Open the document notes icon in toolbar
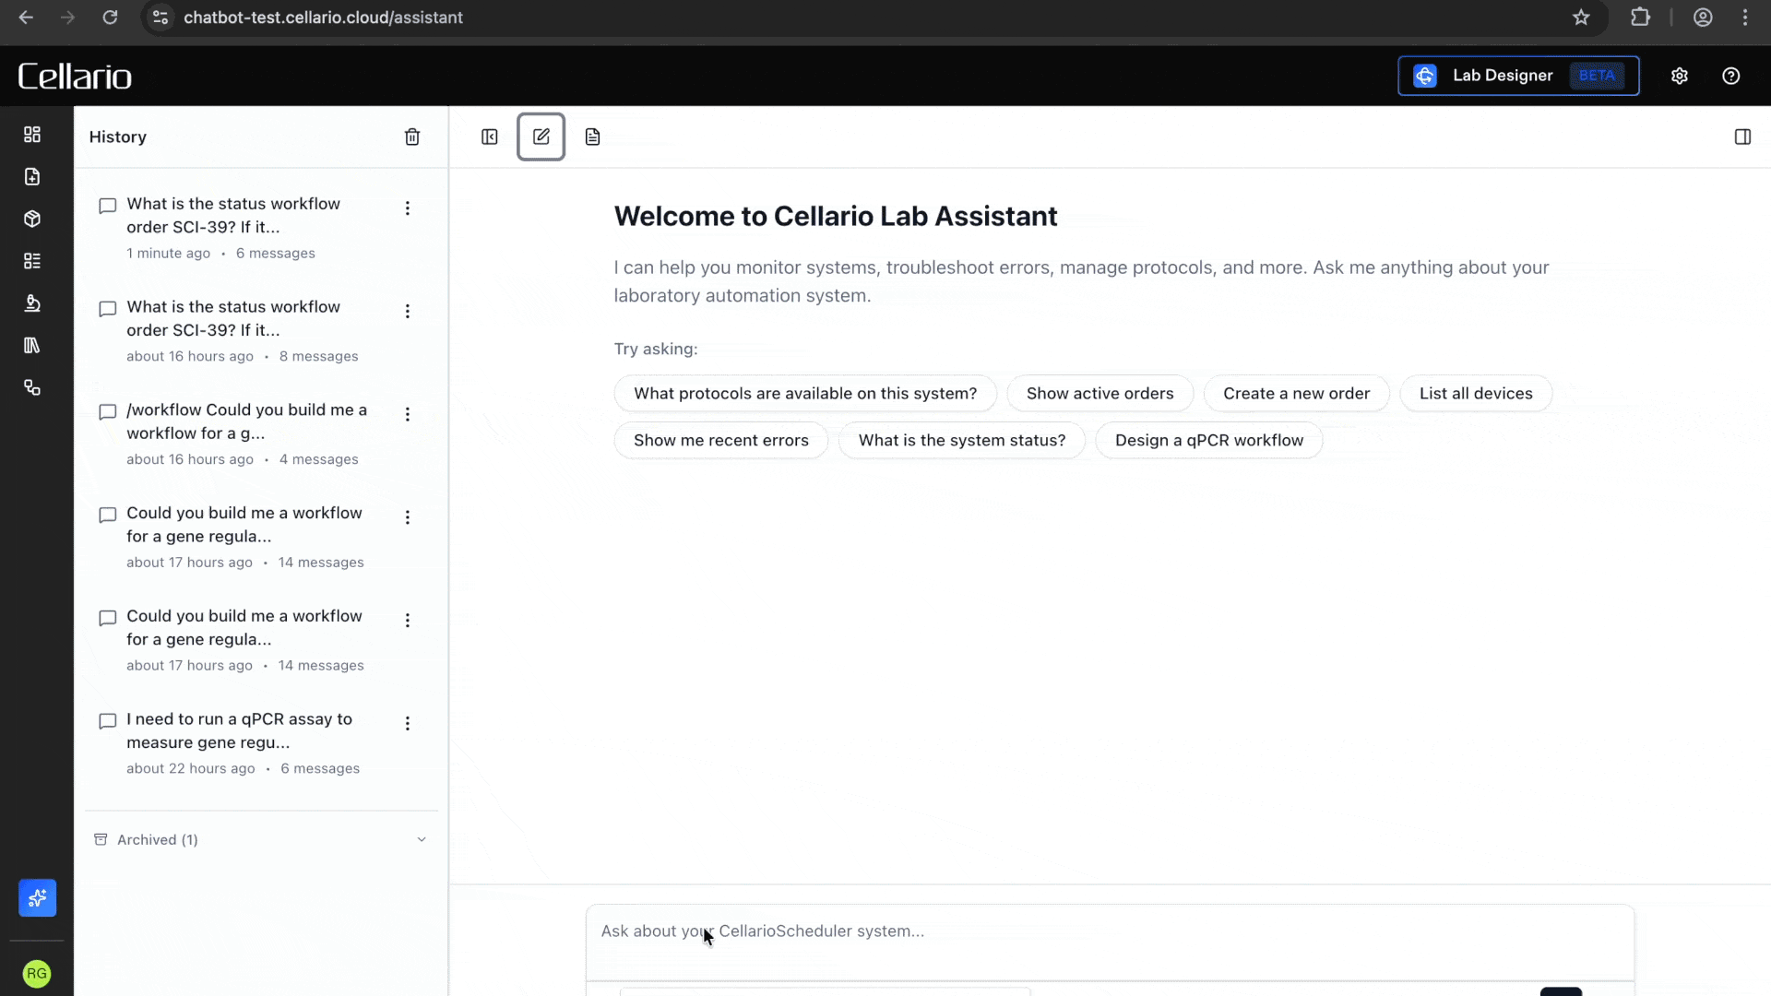1771x996 pixels. pos(592,136)
